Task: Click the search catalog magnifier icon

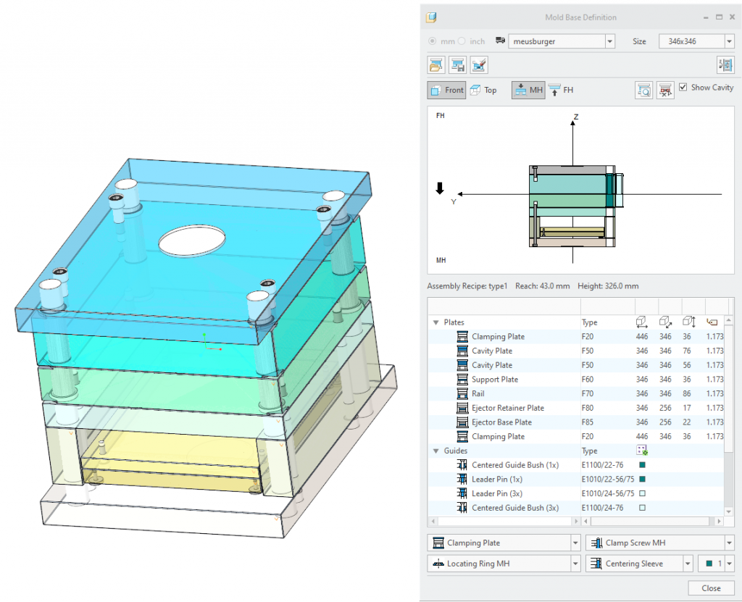Action: [x=643, y=89]
